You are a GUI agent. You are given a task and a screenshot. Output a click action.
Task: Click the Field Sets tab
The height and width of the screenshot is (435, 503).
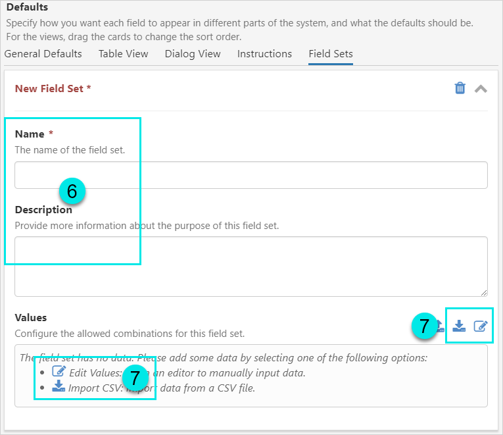click(331, 54)
